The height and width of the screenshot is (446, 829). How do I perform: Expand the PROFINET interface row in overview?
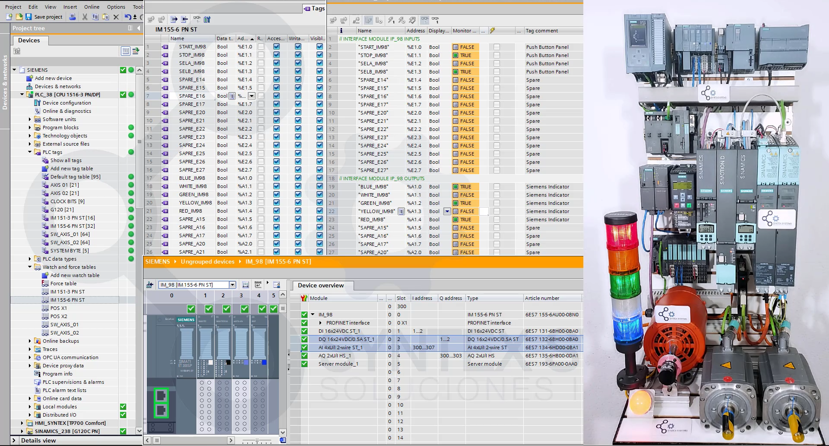coord(320,323)
